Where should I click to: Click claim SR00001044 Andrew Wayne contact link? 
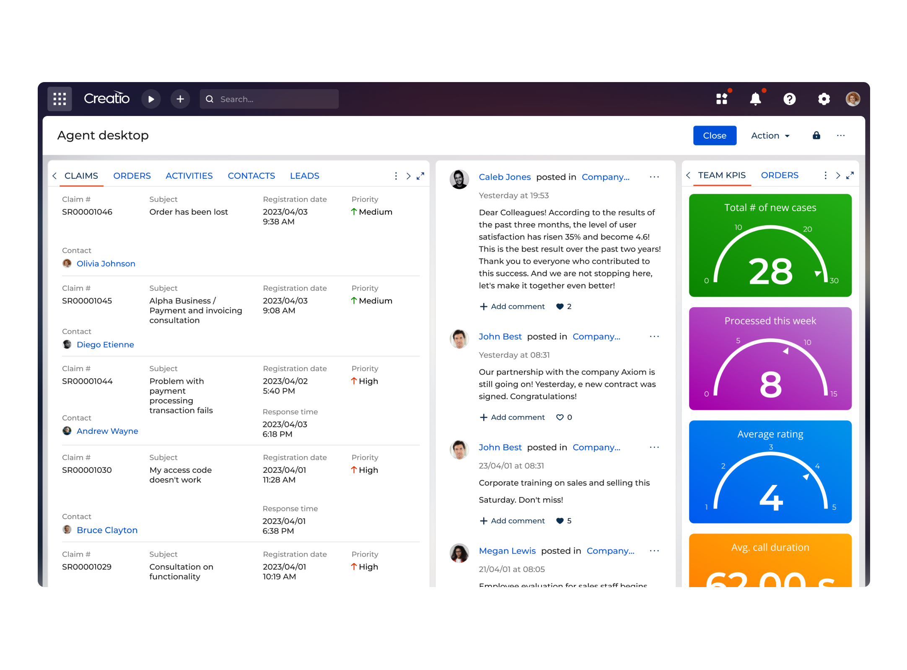[x=108, y=430]
